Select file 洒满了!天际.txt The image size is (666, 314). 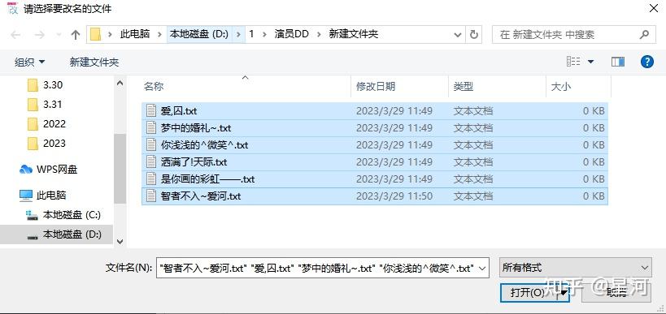point(375,162)
